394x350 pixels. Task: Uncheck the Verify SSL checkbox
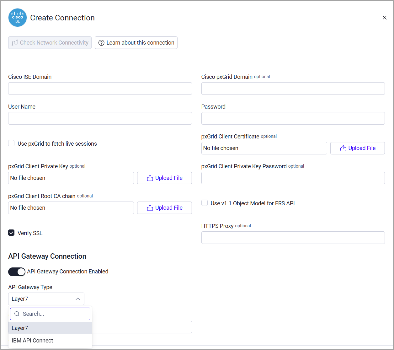click(11, 233)
